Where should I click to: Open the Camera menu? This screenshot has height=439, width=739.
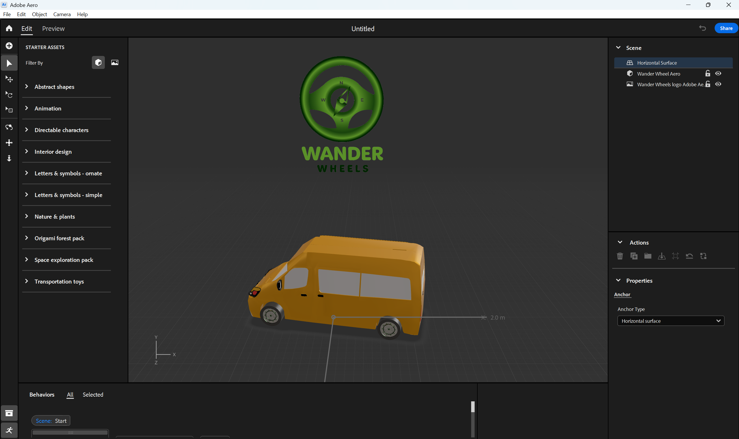point(62,14)
